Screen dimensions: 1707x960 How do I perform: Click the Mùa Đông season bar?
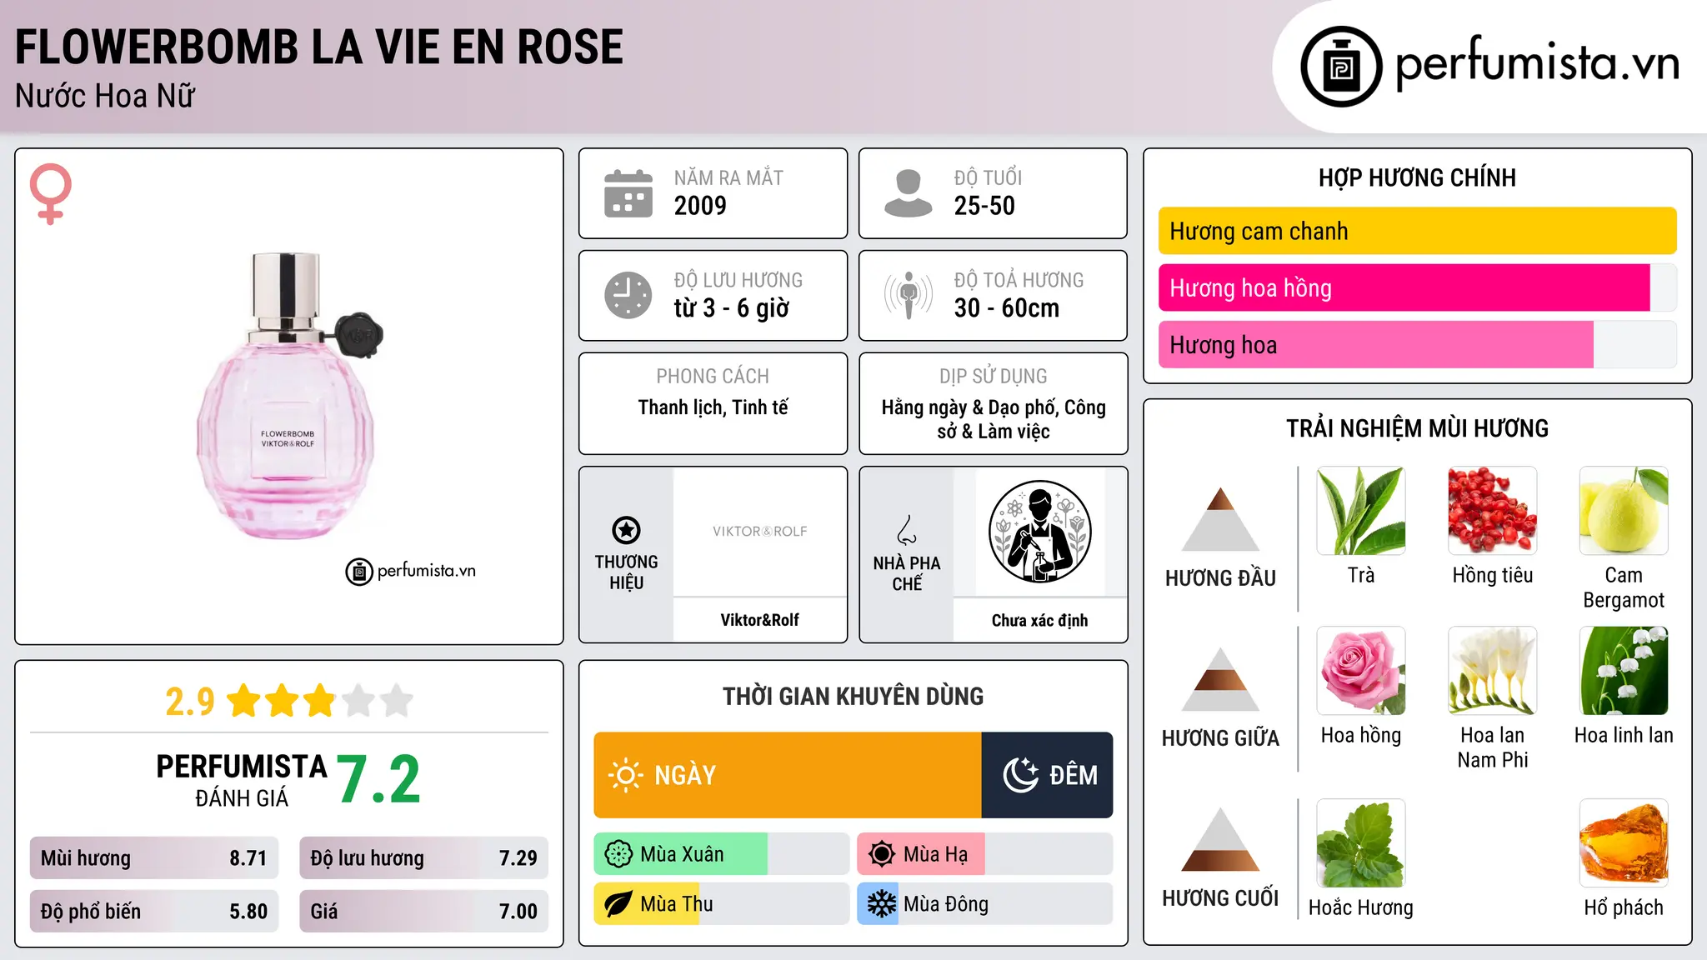tap(985, 904)
